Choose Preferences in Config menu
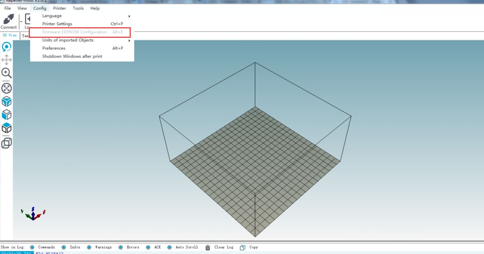The width and height of the screenshot is (484, 254). 54,48
